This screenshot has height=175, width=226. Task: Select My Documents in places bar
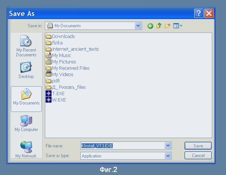(26, 98)
